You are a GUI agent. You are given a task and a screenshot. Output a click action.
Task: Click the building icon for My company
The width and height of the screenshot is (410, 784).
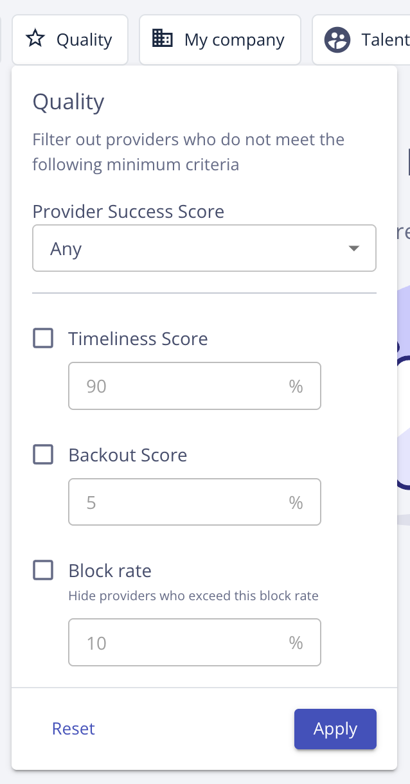(x=162, y=39)
